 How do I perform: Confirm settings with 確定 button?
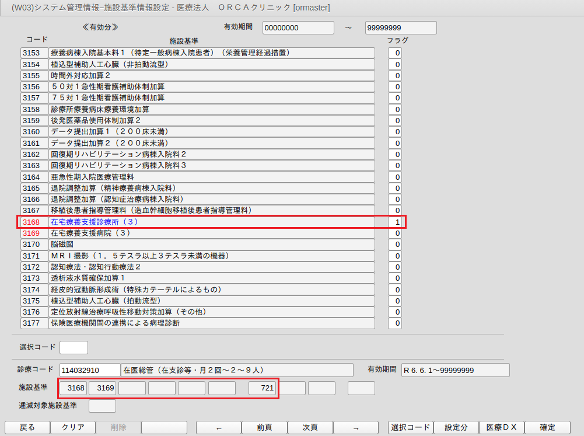point(547,427)
